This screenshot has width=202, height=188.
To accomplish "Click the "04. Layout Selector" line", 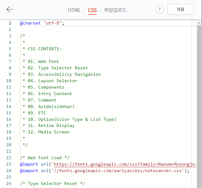I will [x=50, y=81].
